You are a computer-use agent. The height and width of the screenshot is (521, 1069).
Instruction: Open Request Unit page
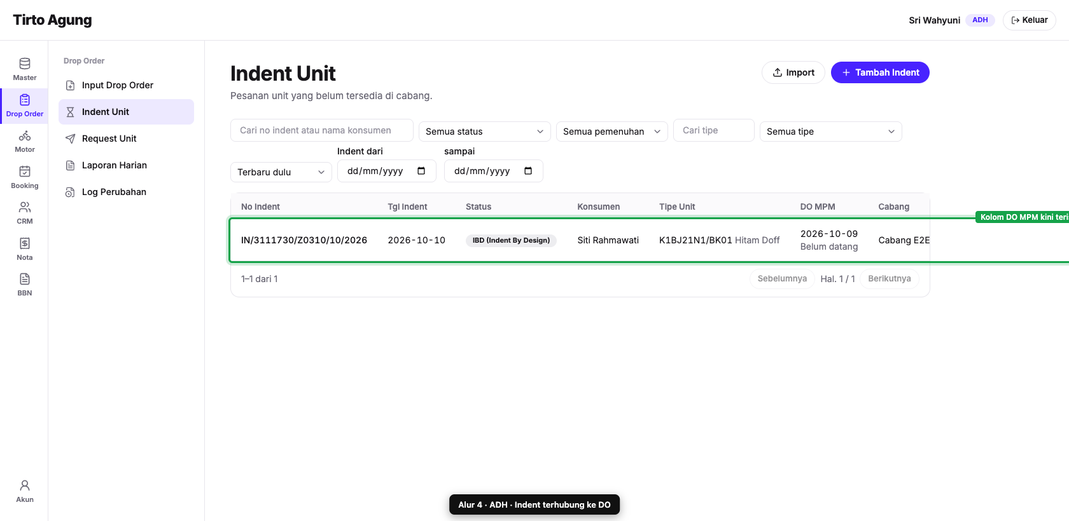tap(126, 139)
